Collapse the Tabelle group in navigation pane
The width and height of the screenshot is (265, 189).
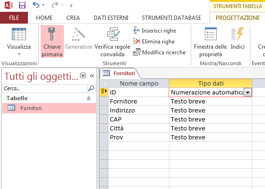pyautogui.click(x=89, y=98)
